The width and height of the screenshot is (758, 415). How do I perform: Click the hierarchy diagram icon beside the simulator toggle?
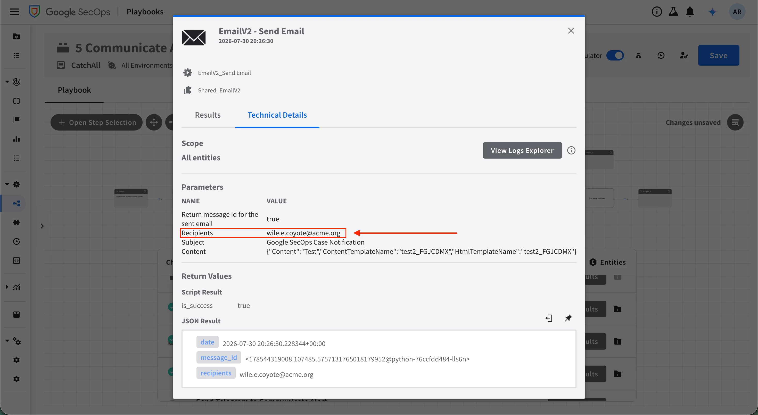pyautogui.click(x=638, y=55)
